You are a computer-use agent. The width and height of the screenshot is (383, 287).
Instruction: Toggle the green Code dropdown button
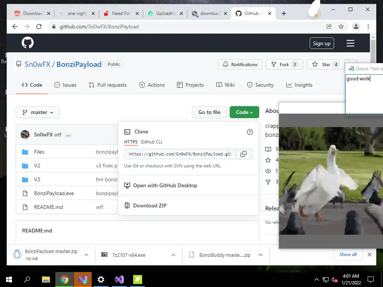[x=244, y=112]
